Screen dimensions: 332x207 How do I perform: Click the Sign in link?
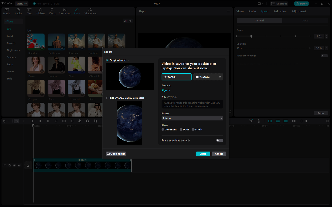click(165, 90)
